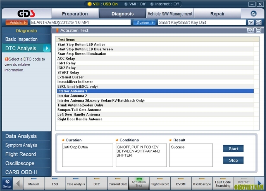
Task: Click the Stop button
Action: (x=233, y=160)
